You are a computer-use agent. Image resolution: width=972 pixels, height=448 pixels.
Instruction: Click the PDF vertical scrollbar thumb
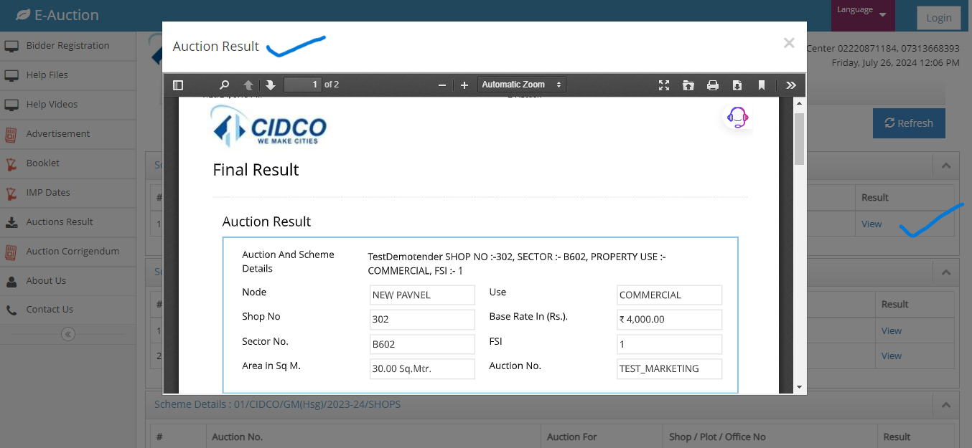[x=799, y=138]
